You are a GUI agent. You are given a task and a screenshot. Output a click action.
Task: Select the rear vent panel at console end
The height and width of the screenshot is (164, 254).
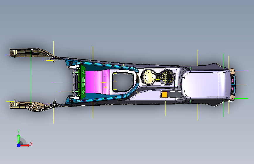coord(233,85)
